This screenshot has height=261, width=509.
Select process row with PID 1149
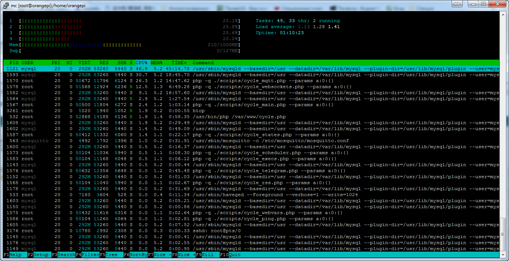(x=251, y=249)
